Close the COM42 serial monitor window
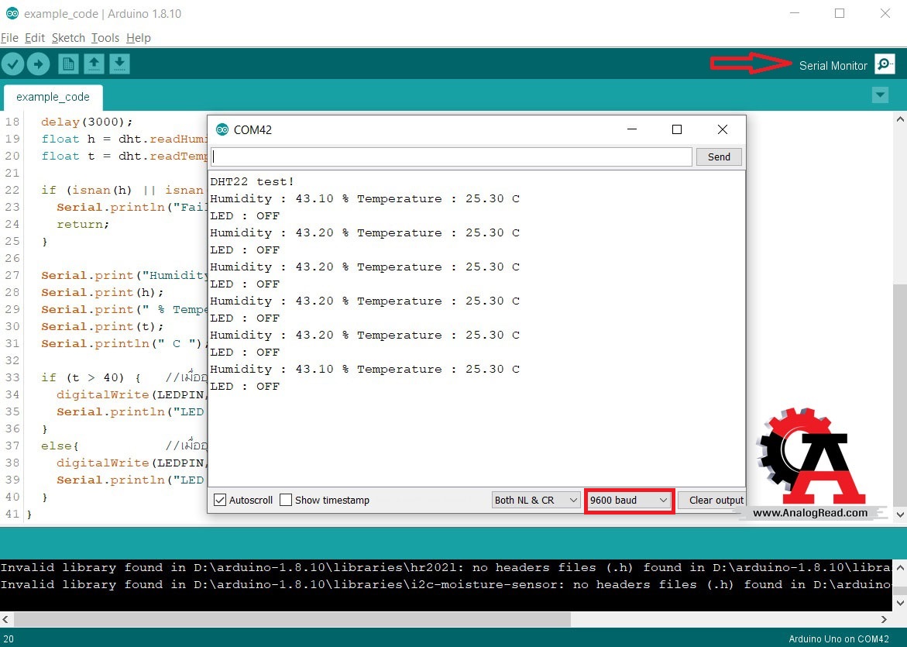The height and width of the screenshot is (647, 907). click(x=722, y=129)
